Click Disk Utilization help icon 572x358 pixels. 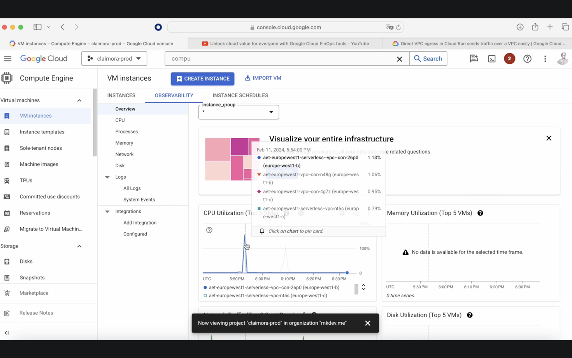coord(470,315)
